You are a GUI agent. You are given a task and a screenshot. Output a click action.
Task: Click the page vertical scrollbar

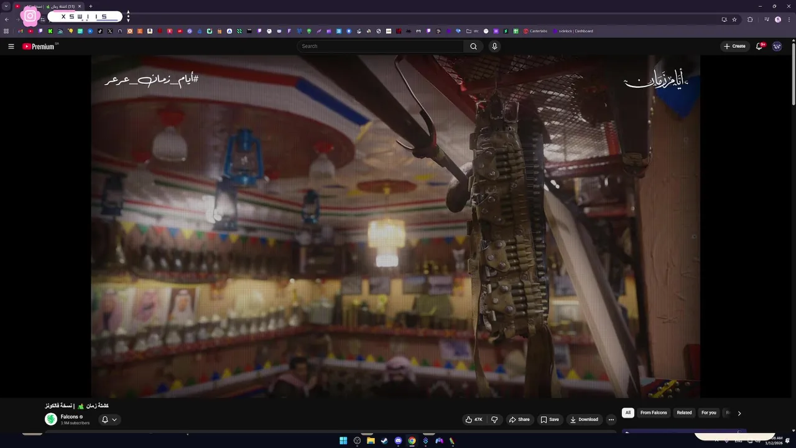(793, 75)
